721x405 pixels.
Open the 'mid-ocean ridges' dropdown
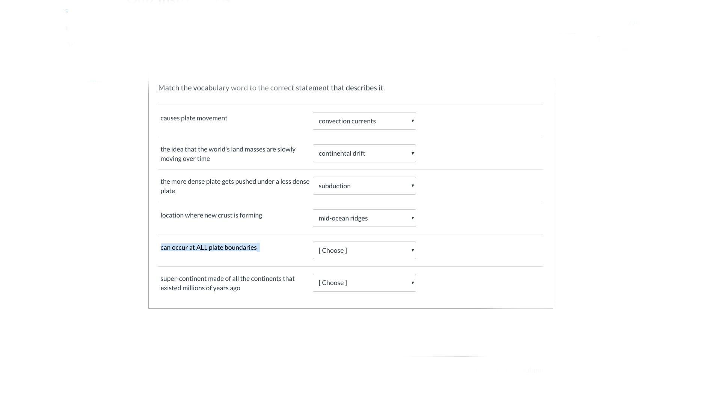coord(364,218)
